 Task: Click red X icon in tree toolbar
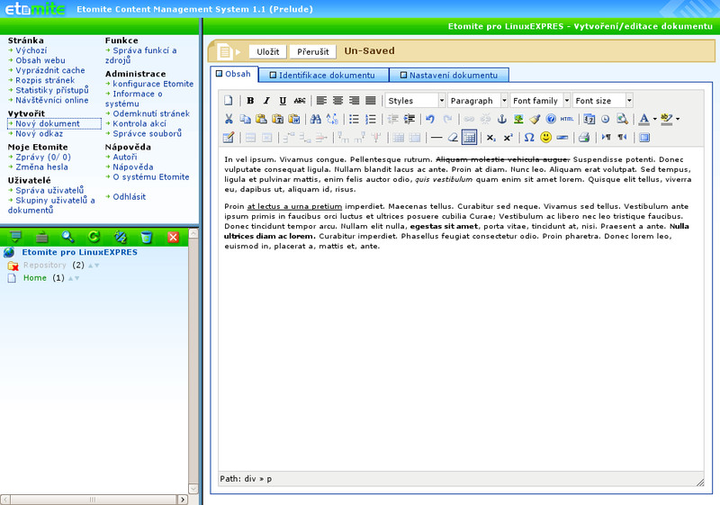[173, 237]
